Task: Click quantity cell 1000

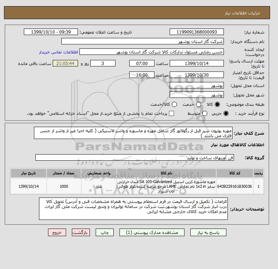Action: (x=64, y=186)
